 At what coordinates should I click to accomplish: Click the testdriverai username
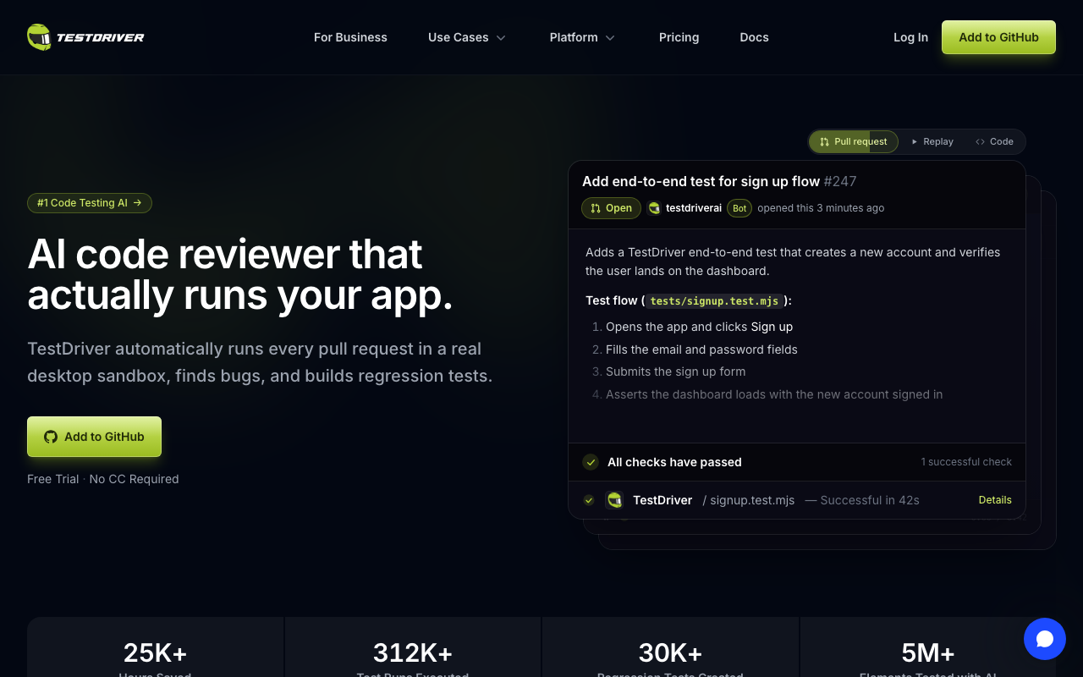pyautogui.click(x=694, y=208)
